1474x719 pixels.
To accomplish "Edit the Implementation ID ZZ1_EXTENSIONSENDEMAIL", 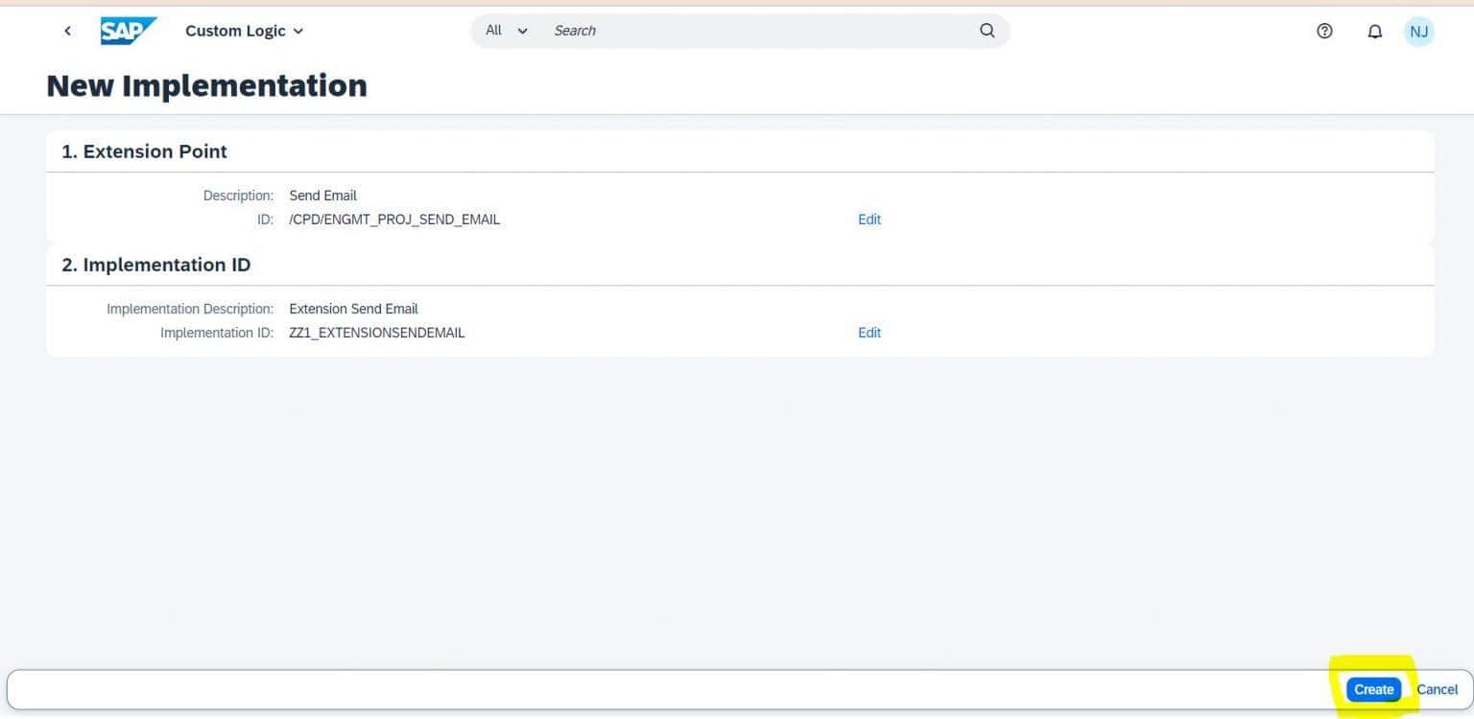I will coord(868,333).
